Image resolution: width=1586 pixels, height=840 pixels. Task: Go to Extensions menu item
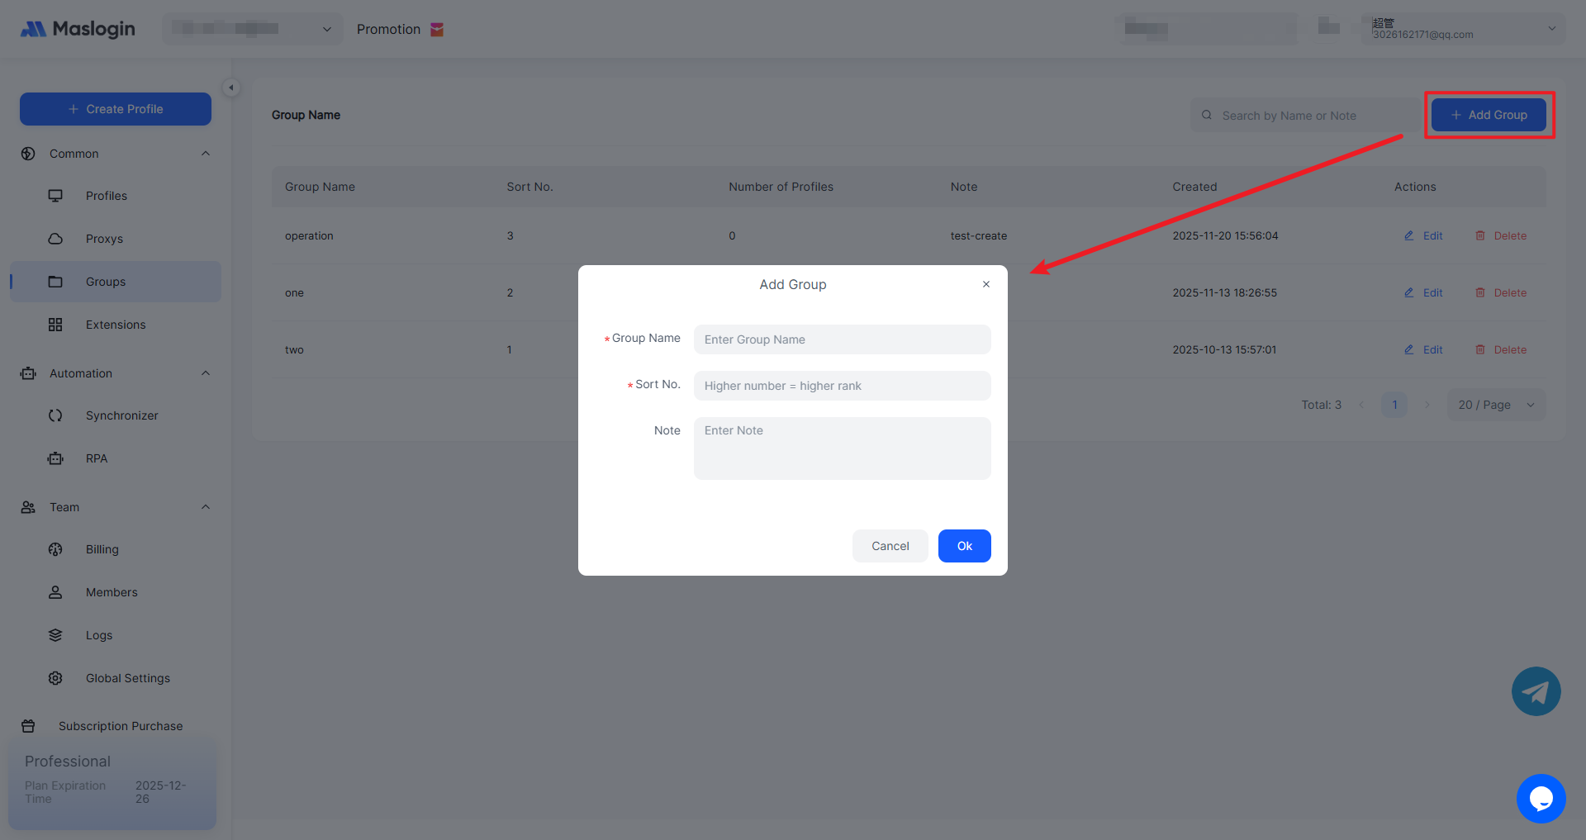(x=116, y=325)
